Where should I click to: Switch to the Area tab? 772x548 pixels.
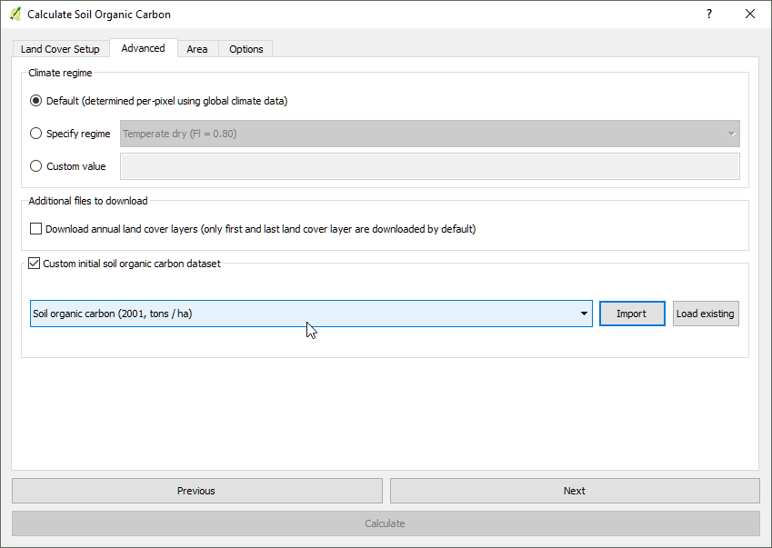[197, 49]
